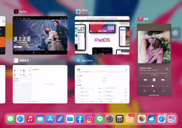
Task: Switch to the Reminders app card
Action: click(x=40, y=84)
